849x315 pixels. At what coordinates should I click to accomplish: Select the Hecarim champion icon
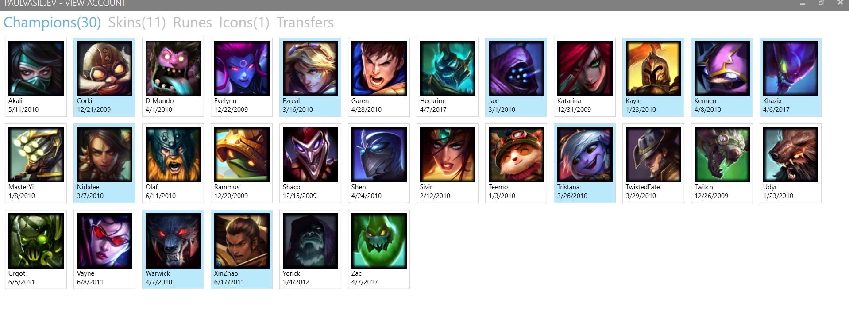[448, 68]
